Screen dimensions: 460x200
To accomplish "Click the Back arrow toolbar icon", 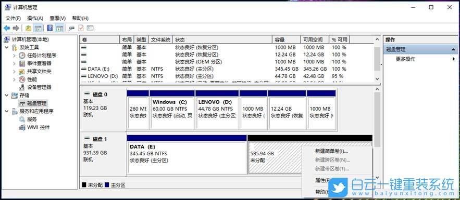I will pos(7,28).
